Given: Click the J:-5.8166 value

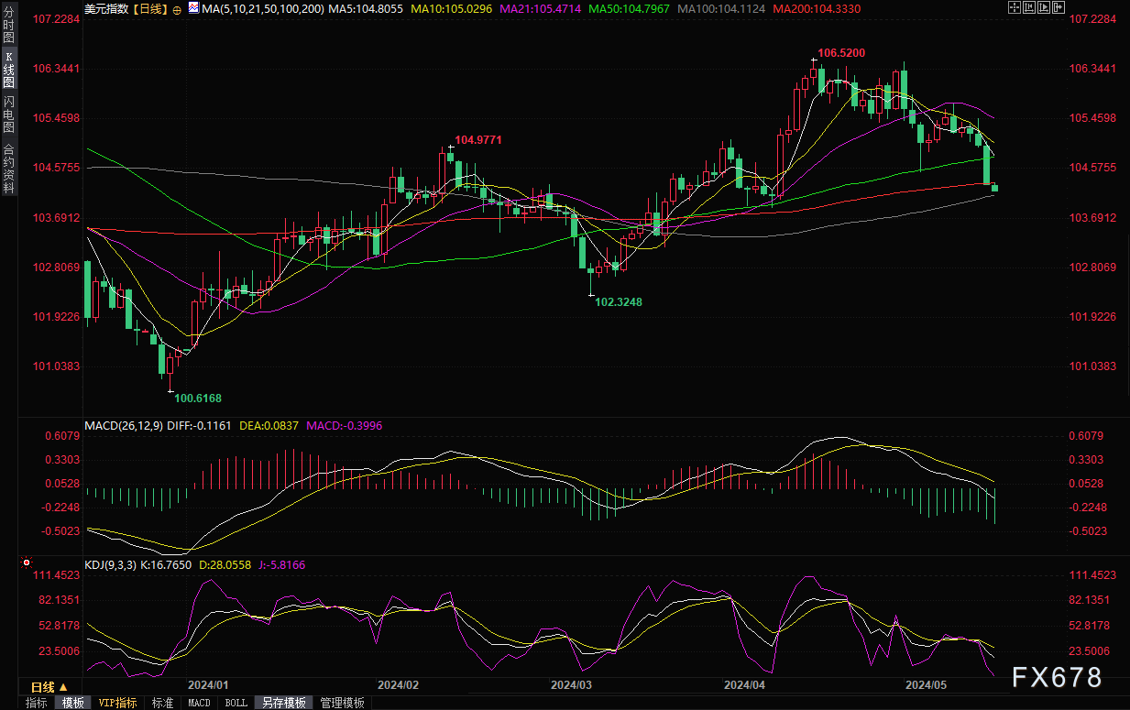Looking at the screenshot, I should point(280,565).
